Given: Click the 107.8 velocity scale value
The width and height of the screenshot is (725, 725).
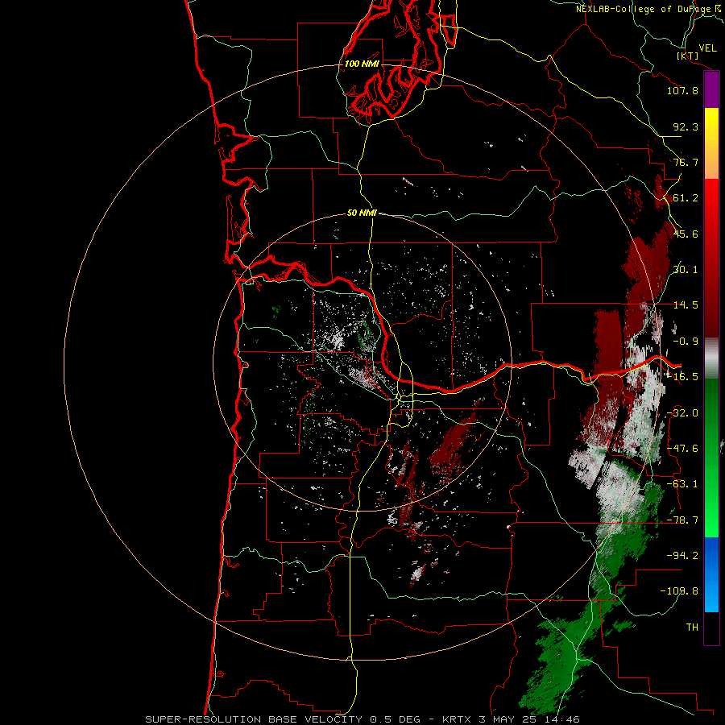Looking at the screenshot, I should point(682,90).
